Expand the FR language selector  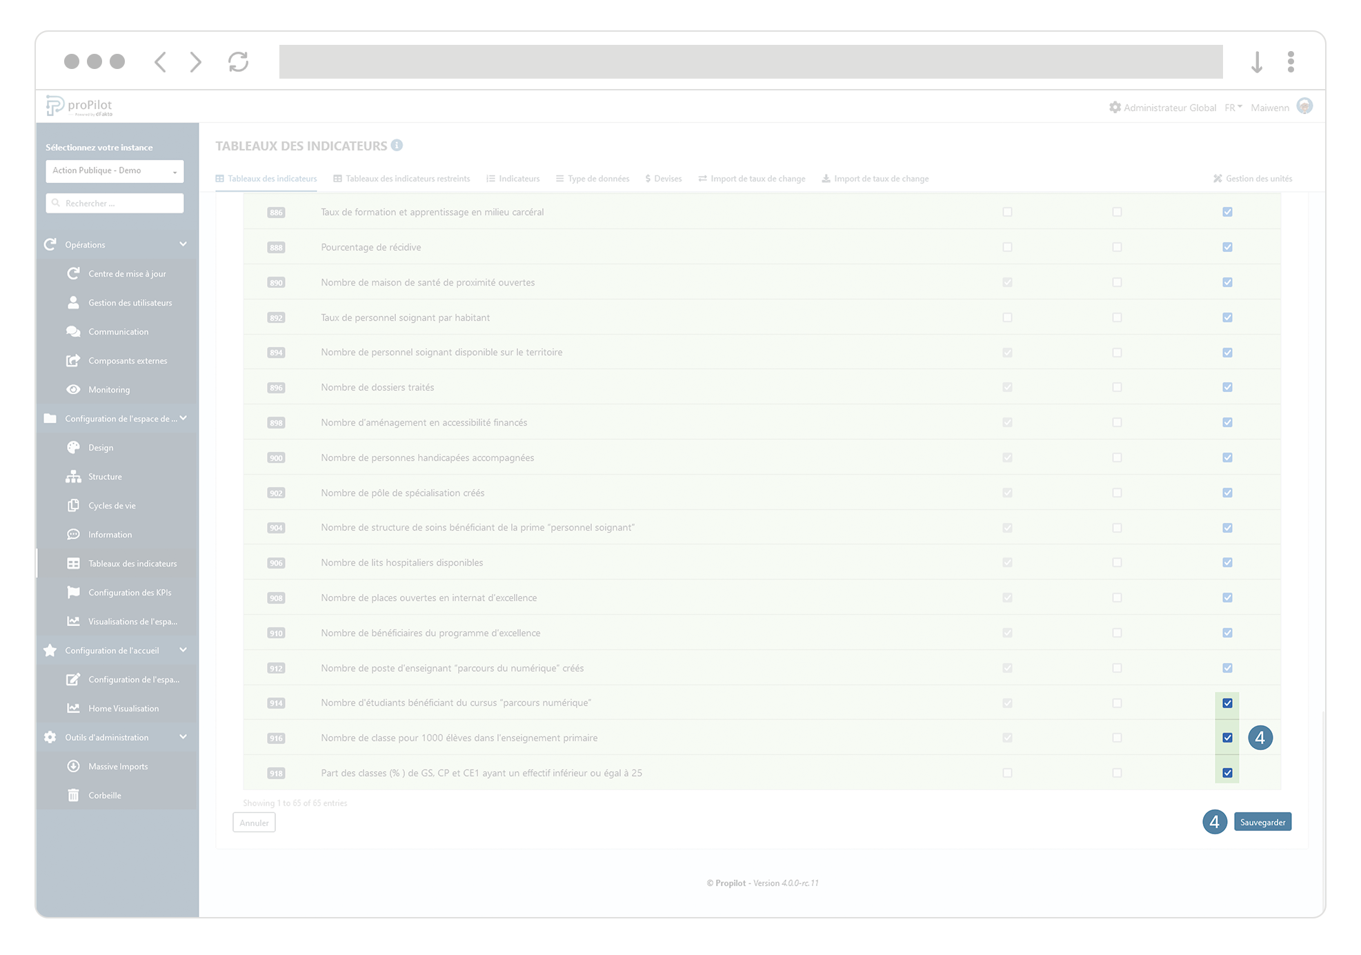pos(1233,107)
